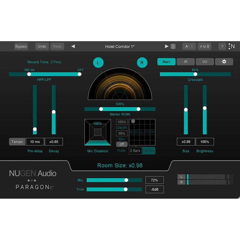Click the NUGEN logo icon in the top bar
This screenshot has height=240, width=240.
(x=232, y=46)
